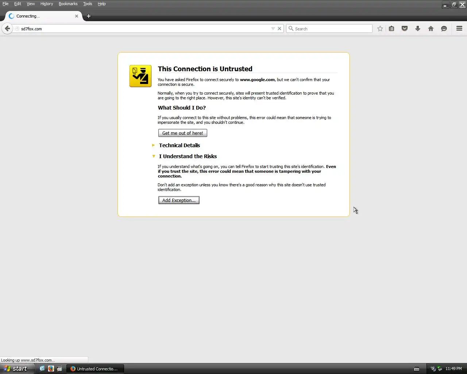Click the search magnifier icon
Viewport: 467px width, 374px height.
coord(291,28)
